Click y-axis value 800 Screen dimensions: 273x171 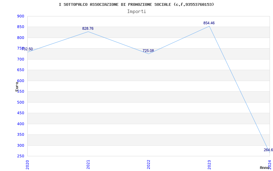tap(21, 38)
